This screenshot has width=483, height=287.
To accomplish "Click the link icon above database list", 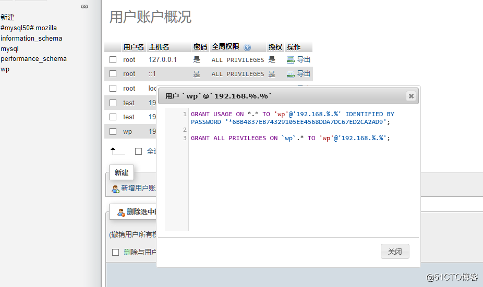I will (84, 6).
